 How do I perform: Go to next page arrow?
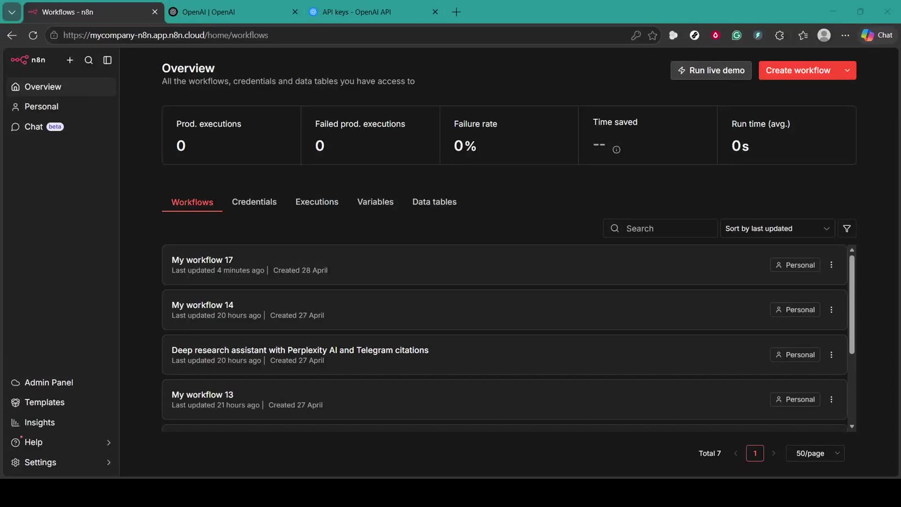[x=774, y=453]
